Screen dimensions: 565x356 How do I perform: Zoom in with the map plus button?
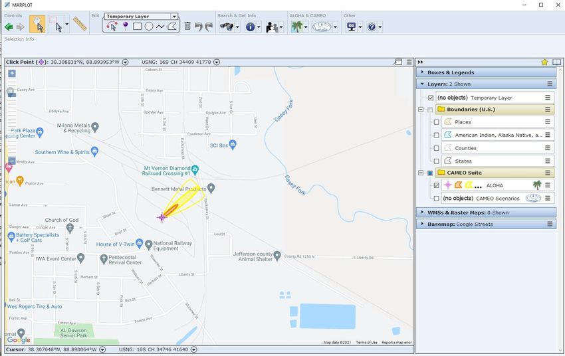[x=12, y=74]
